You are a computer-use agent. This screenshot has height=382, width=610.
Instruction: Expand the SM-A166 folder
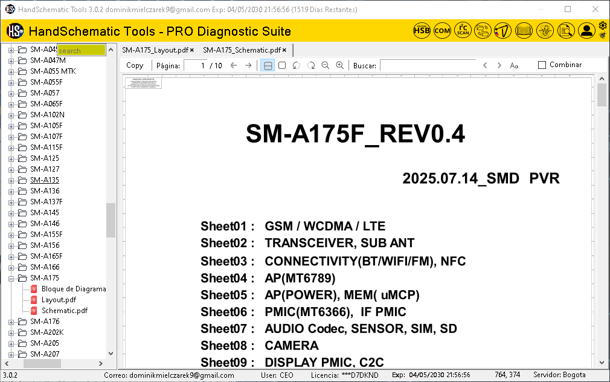click(x=11, y=267)
